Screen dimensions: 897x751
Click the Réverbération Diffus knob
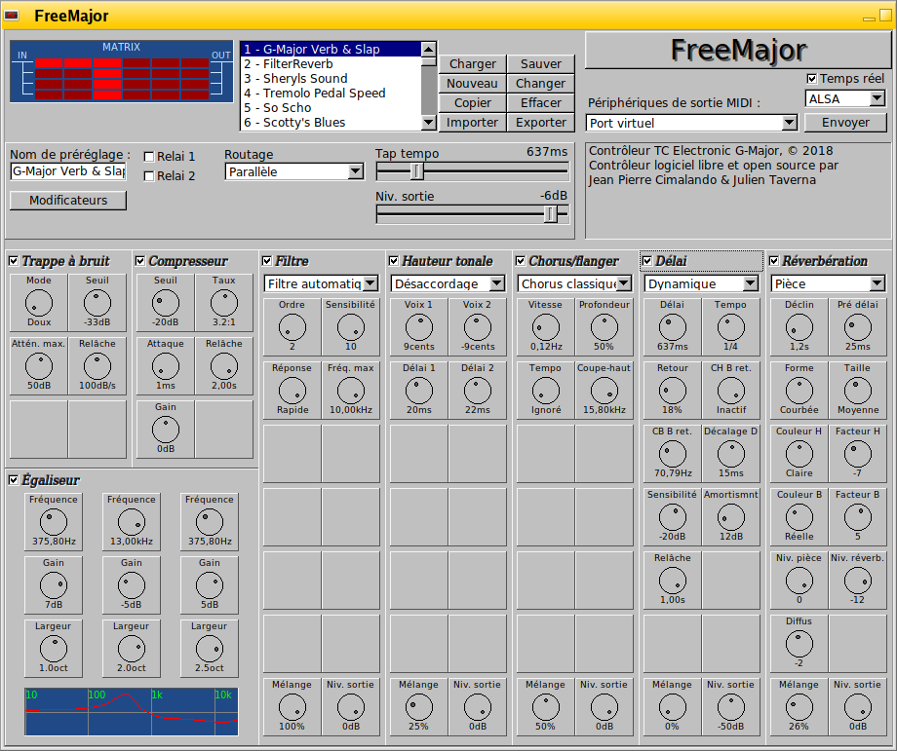coord(799,644)
